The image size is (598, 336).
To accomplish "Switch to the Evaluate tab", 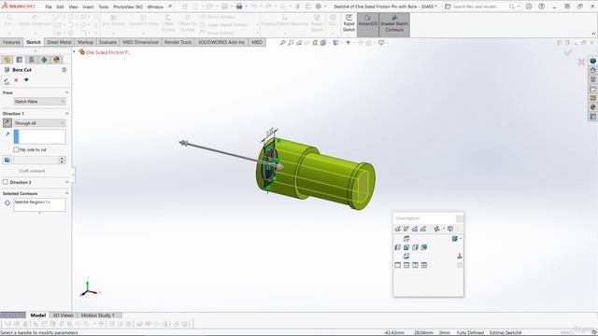I will point(108,42).
